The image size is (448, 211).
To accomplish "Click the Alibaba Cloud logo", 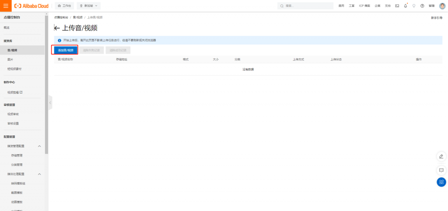I will tap(31, 6).
